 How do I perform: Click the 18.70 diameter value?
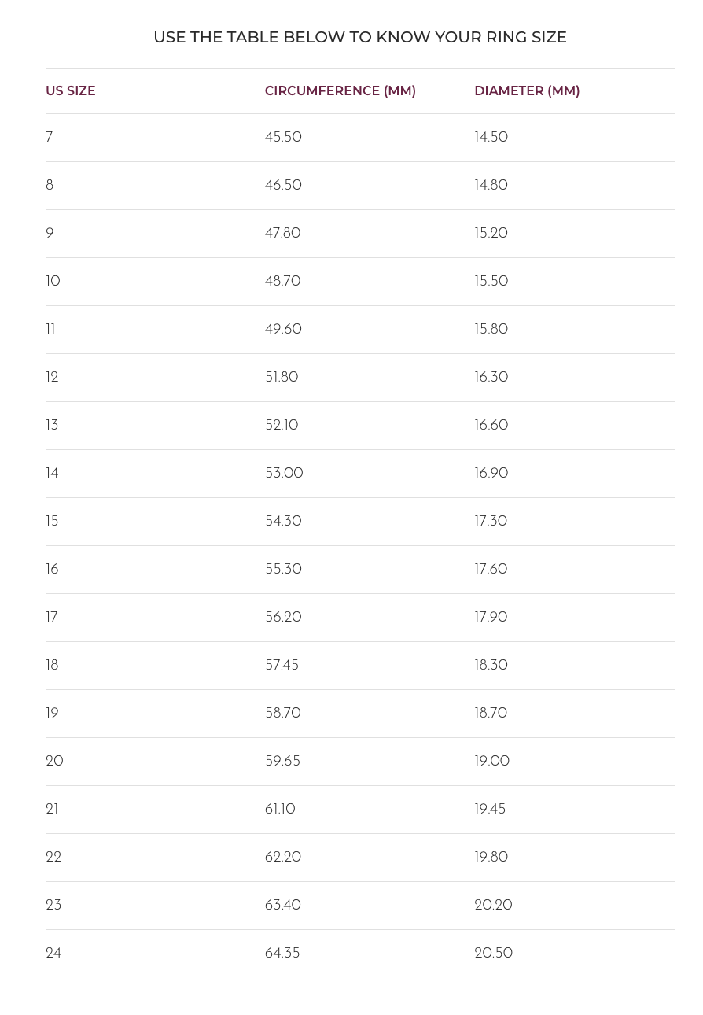[x=491, y=714]
